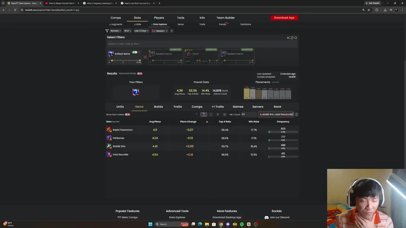Sort table by Avg Place column

coord(155,122)
